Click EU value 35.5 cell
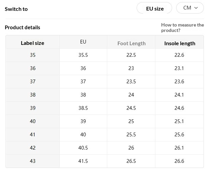The height and width of the screenshot is (170, 209). [83, 55]
